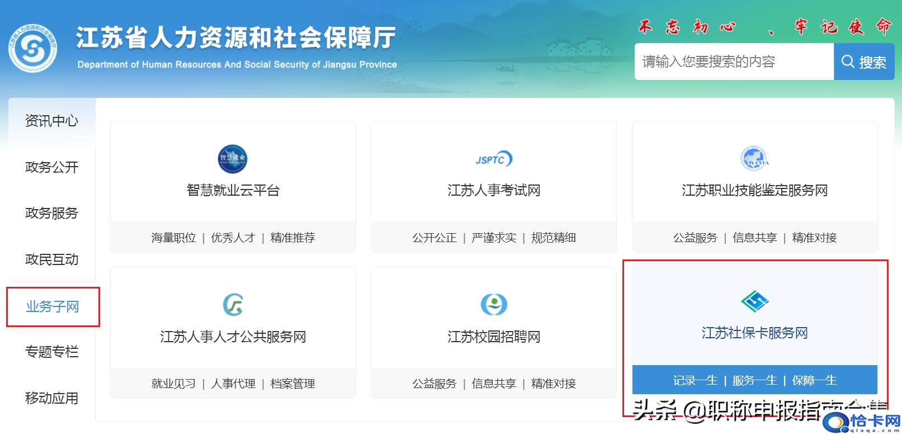Click the department logo emblem in header
The height and width of the screenshot is (435, 902).
click(32, 49)
